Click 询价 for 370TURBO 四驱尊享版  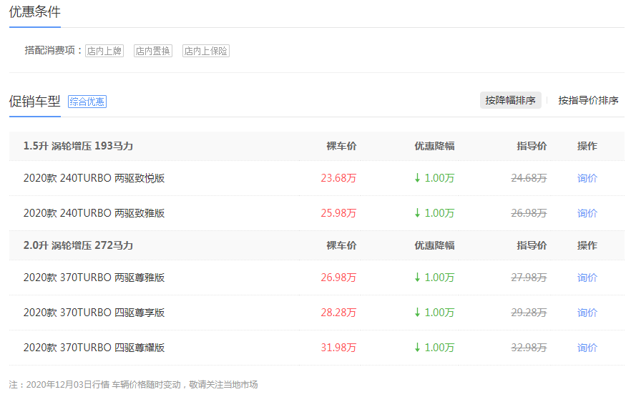click(x=587, y=313)
